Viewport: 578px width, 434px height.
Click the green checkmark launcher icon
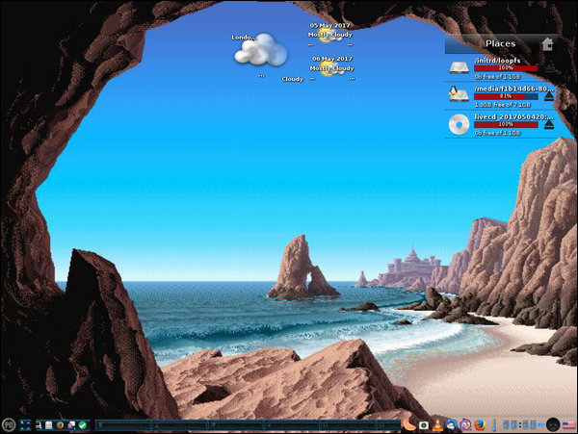[x=83, y=425]
